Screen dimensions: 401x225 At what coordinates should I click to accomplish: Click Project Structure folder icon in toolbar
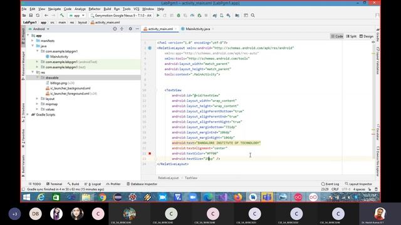(237, 16)
